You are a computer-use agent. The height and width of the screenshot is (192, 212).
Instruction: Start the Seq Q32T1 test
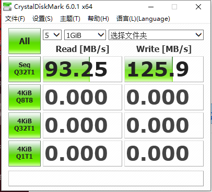(25, 69)
